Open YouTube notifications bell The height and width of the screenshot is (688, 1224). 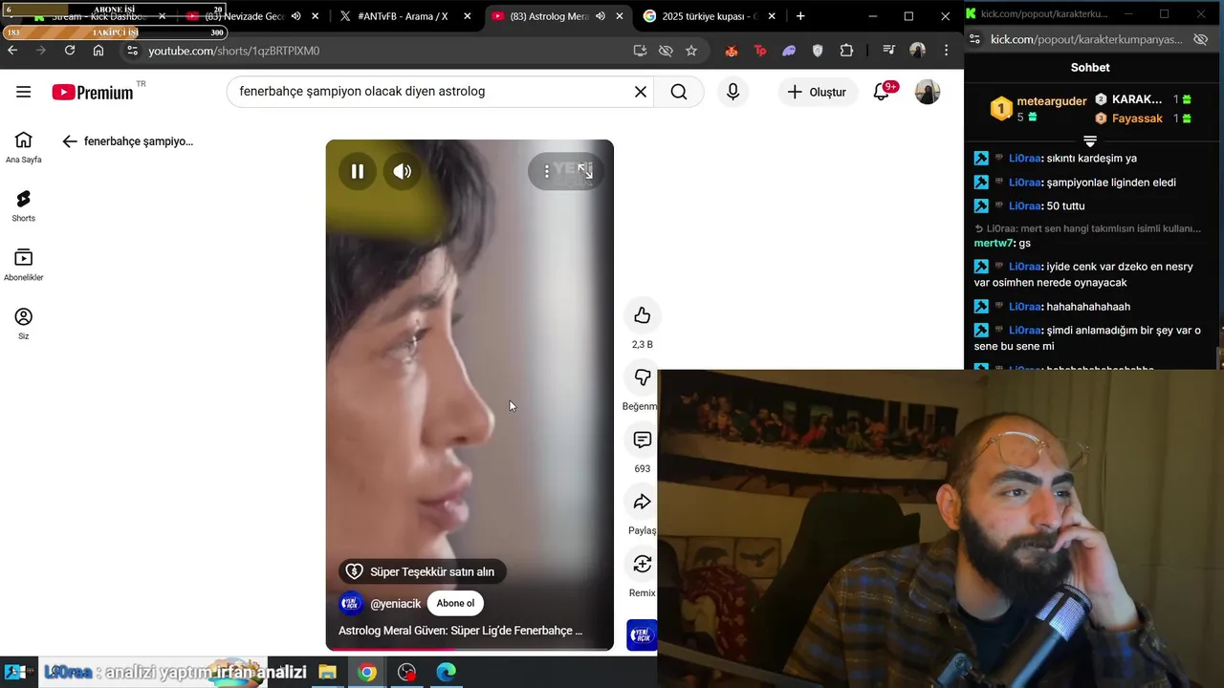pyautogui.click(x=882, y=92)
